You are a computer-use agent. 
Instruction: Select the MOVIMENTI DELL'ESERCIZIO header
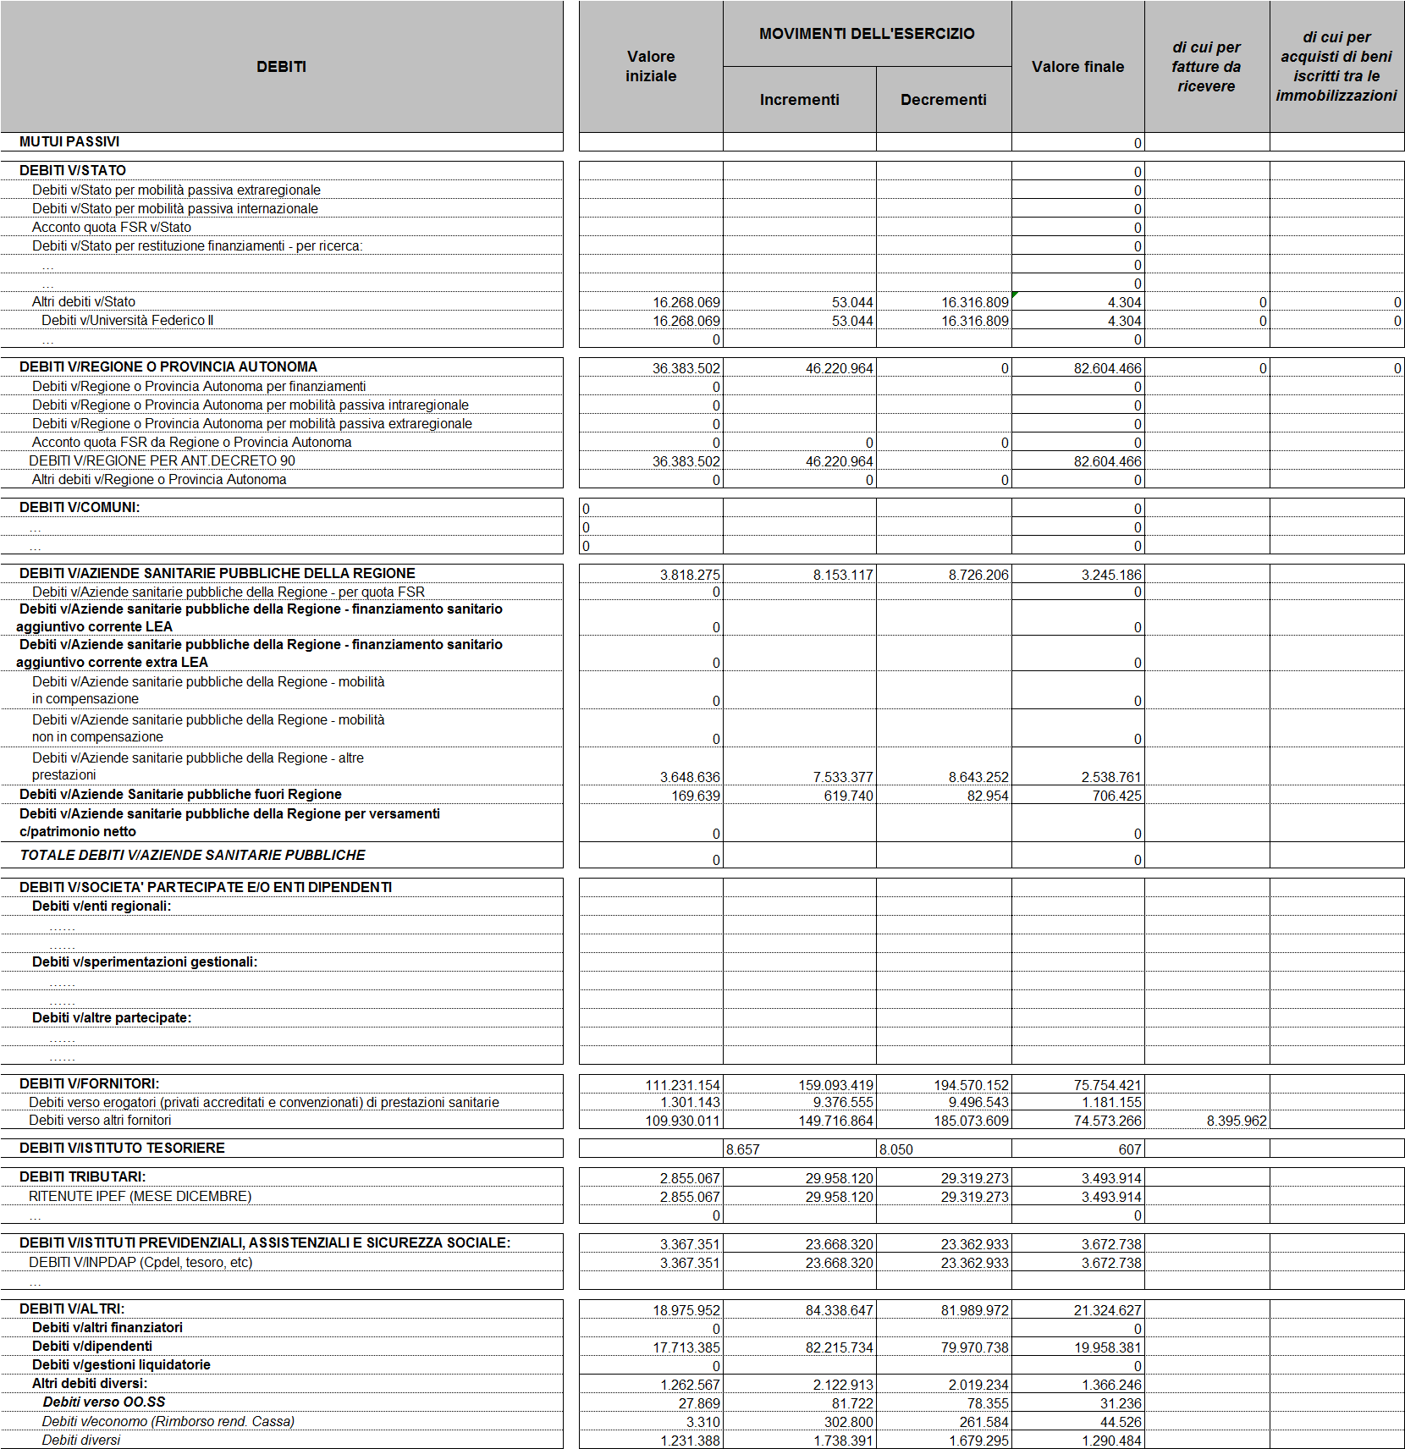867,34
